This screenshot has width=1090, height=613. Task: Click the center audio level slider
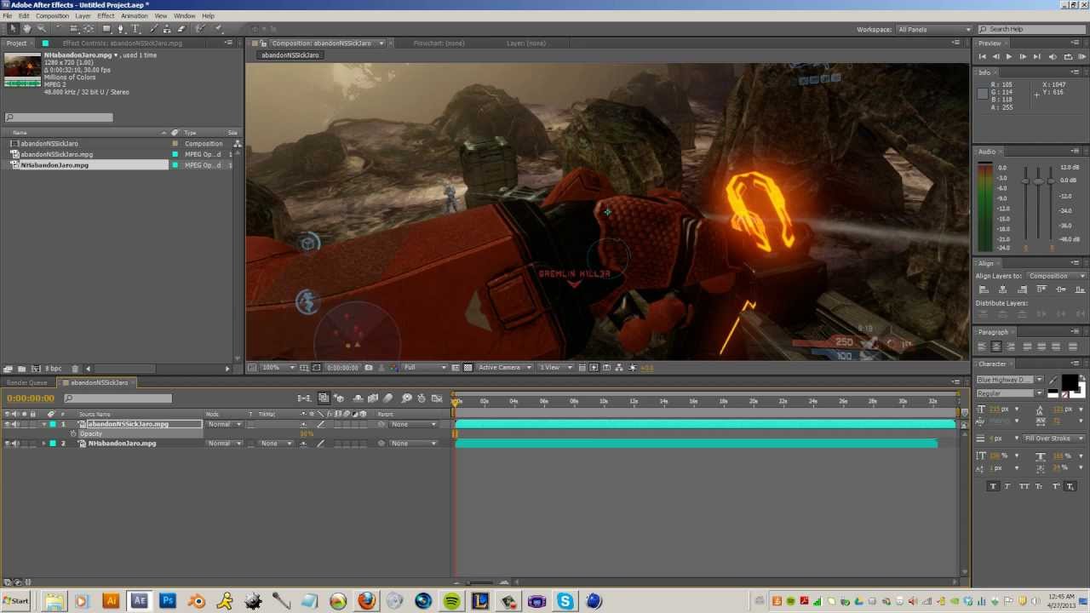point(1038,180)
